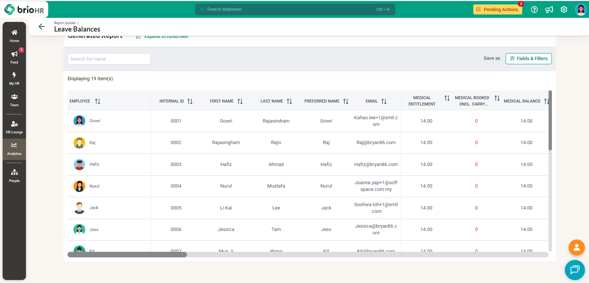Click the vertical table scrollbar
The width and height of the screenshot is (589, 283).
pos(550,120)
